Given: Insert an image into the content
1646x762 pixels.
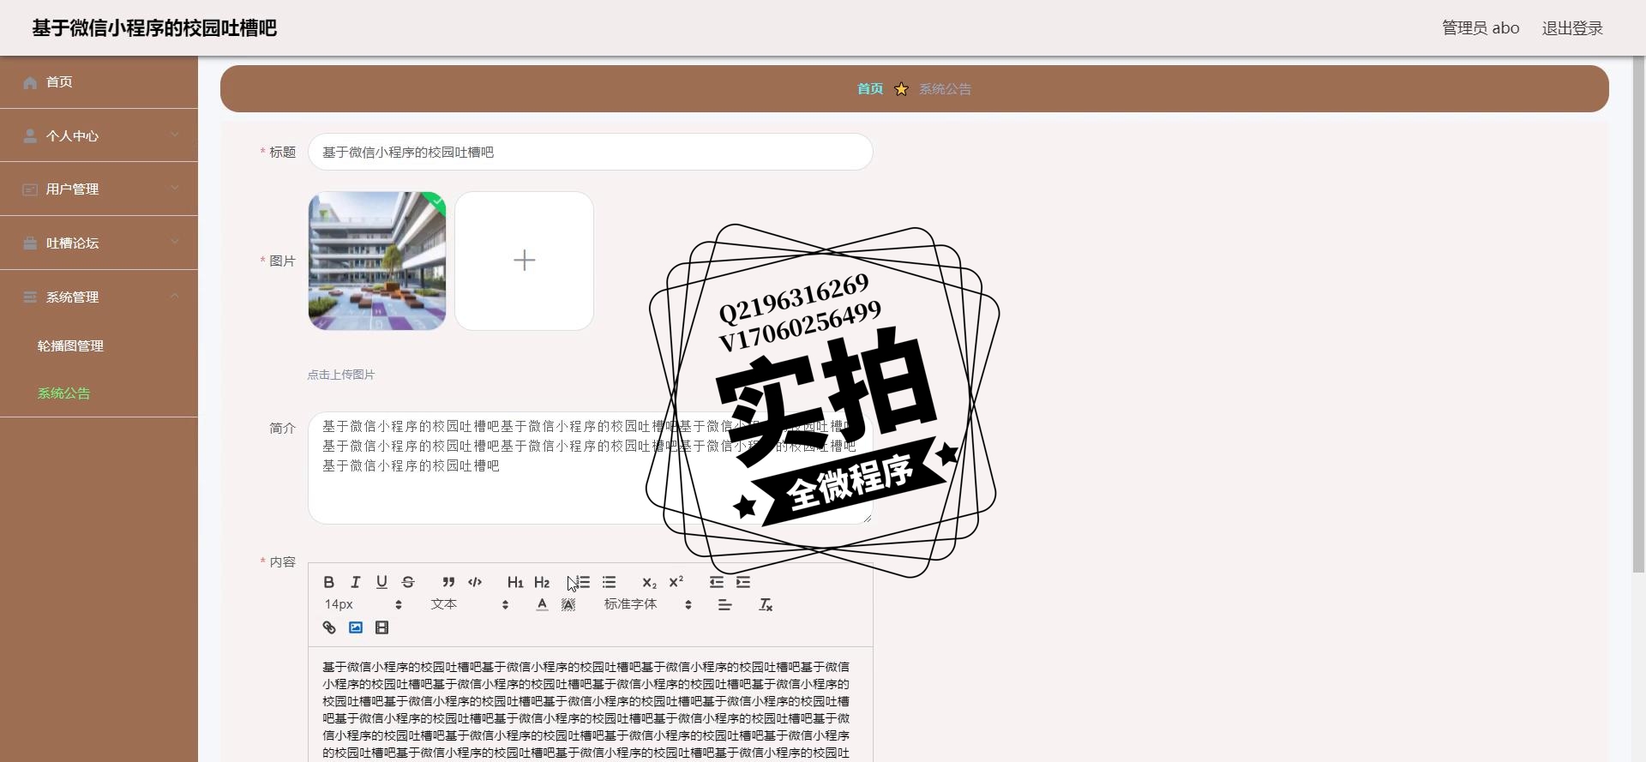Looking at the screenshot, I should tap(355, 627).
